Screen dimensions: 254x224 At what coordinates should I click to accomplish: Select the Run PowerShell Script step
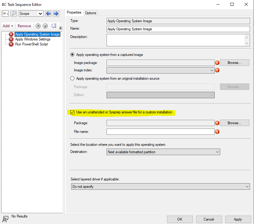(31, 44)
